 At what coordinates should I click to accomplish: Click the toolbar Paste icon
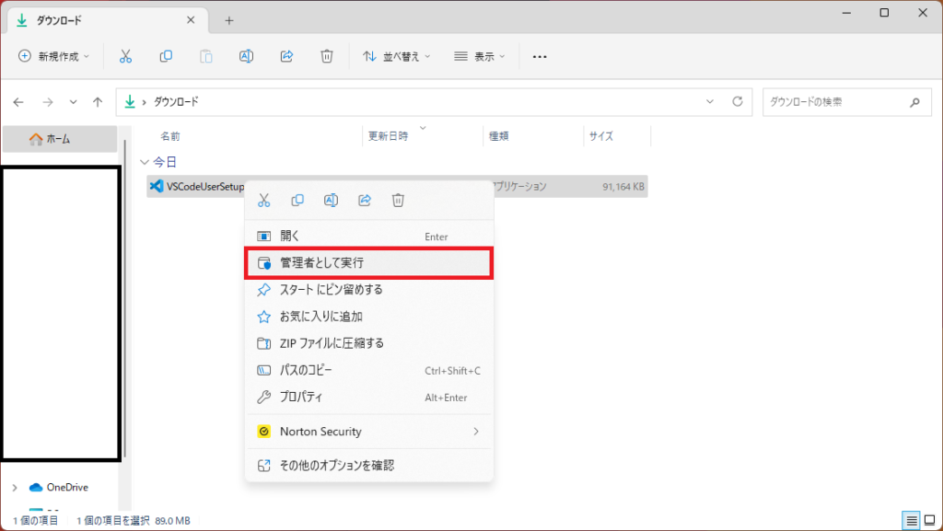[205, 56]
